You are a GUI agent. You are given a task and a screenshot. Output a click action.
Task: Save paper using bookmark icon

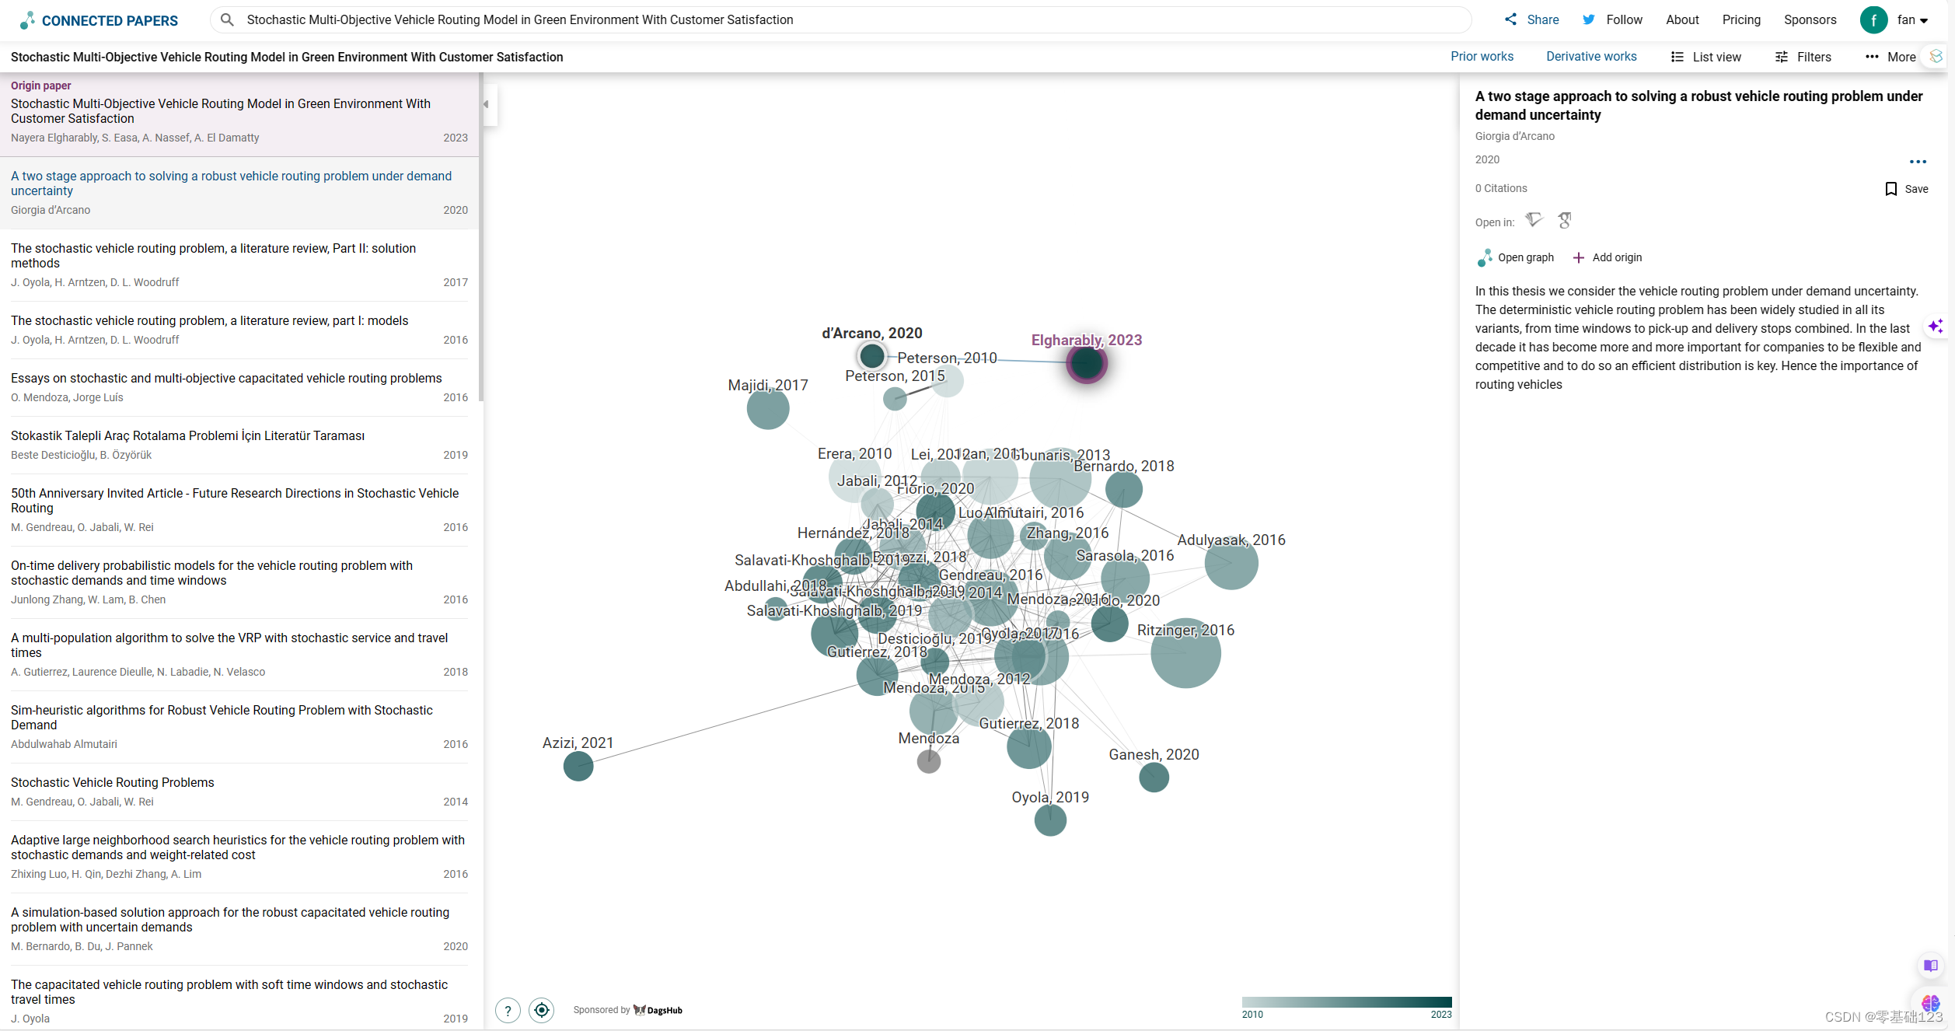[1891, 189]
